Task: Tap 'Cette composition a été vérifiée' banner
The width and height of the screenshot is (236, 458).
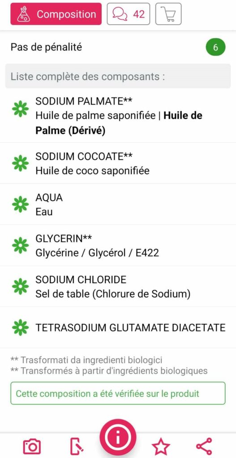Action: click(118, 393)
